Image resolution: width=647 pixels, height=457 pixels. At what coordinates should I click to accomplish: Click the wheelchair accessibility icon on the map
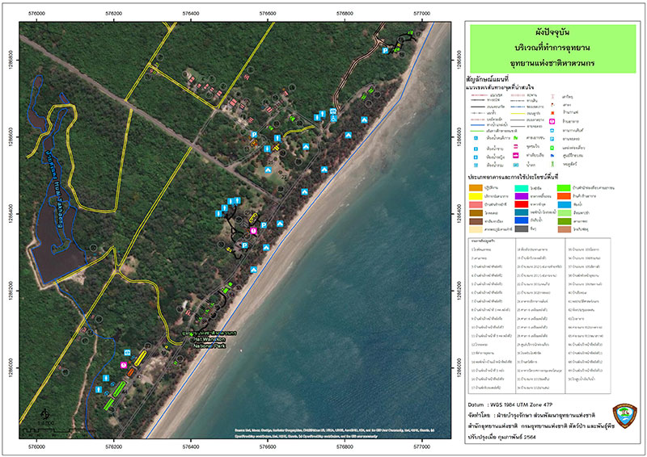pyautogui.click(x=333, y=119)
